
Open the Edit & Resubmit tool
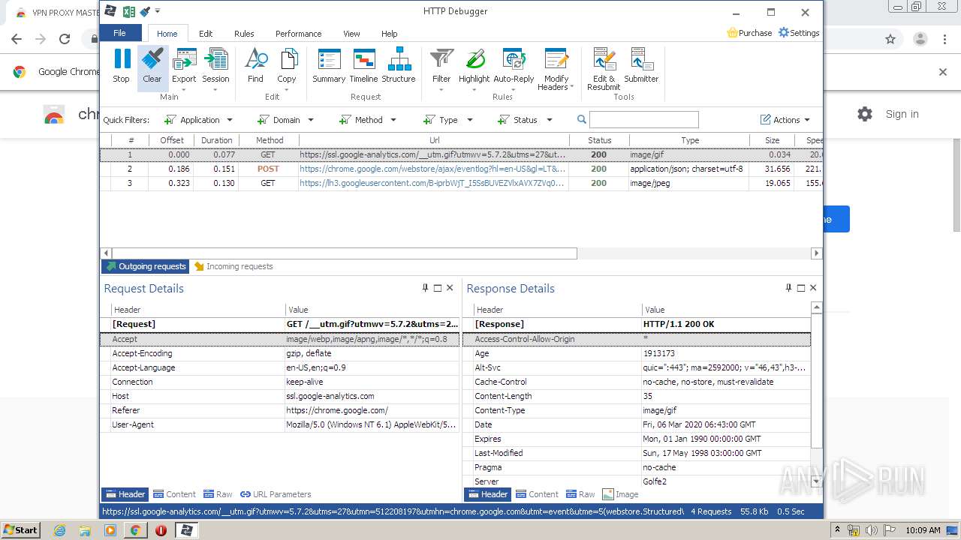point(604,69)
